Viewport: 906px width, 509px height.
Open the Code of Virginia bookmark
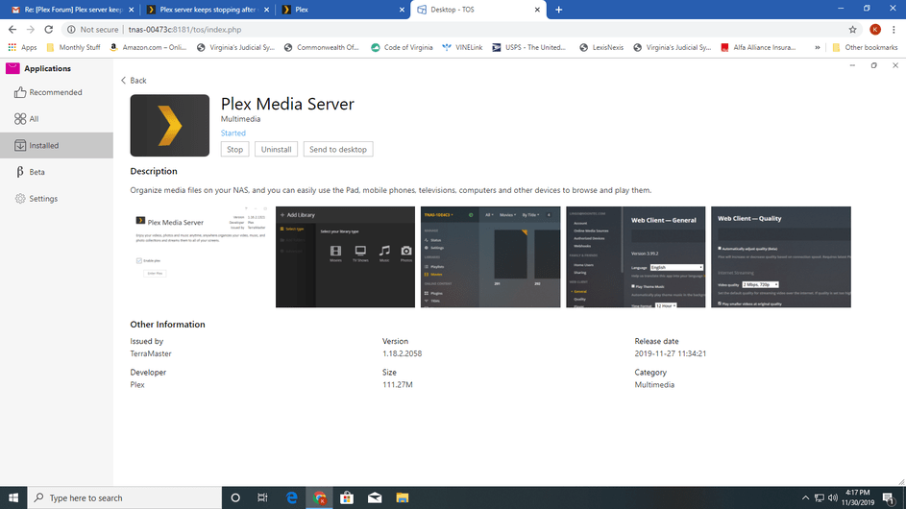click(403, 47)
